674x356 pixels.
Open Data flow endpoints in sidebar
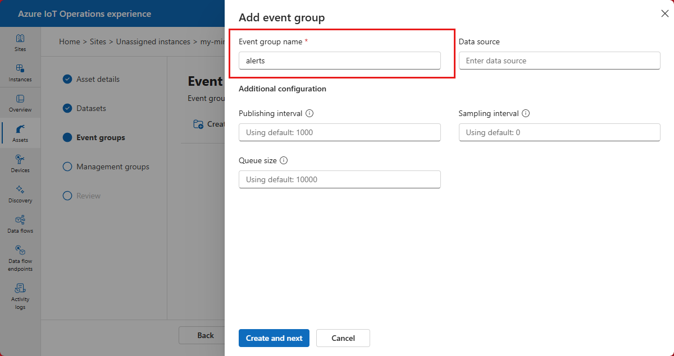tap(20, 258)
